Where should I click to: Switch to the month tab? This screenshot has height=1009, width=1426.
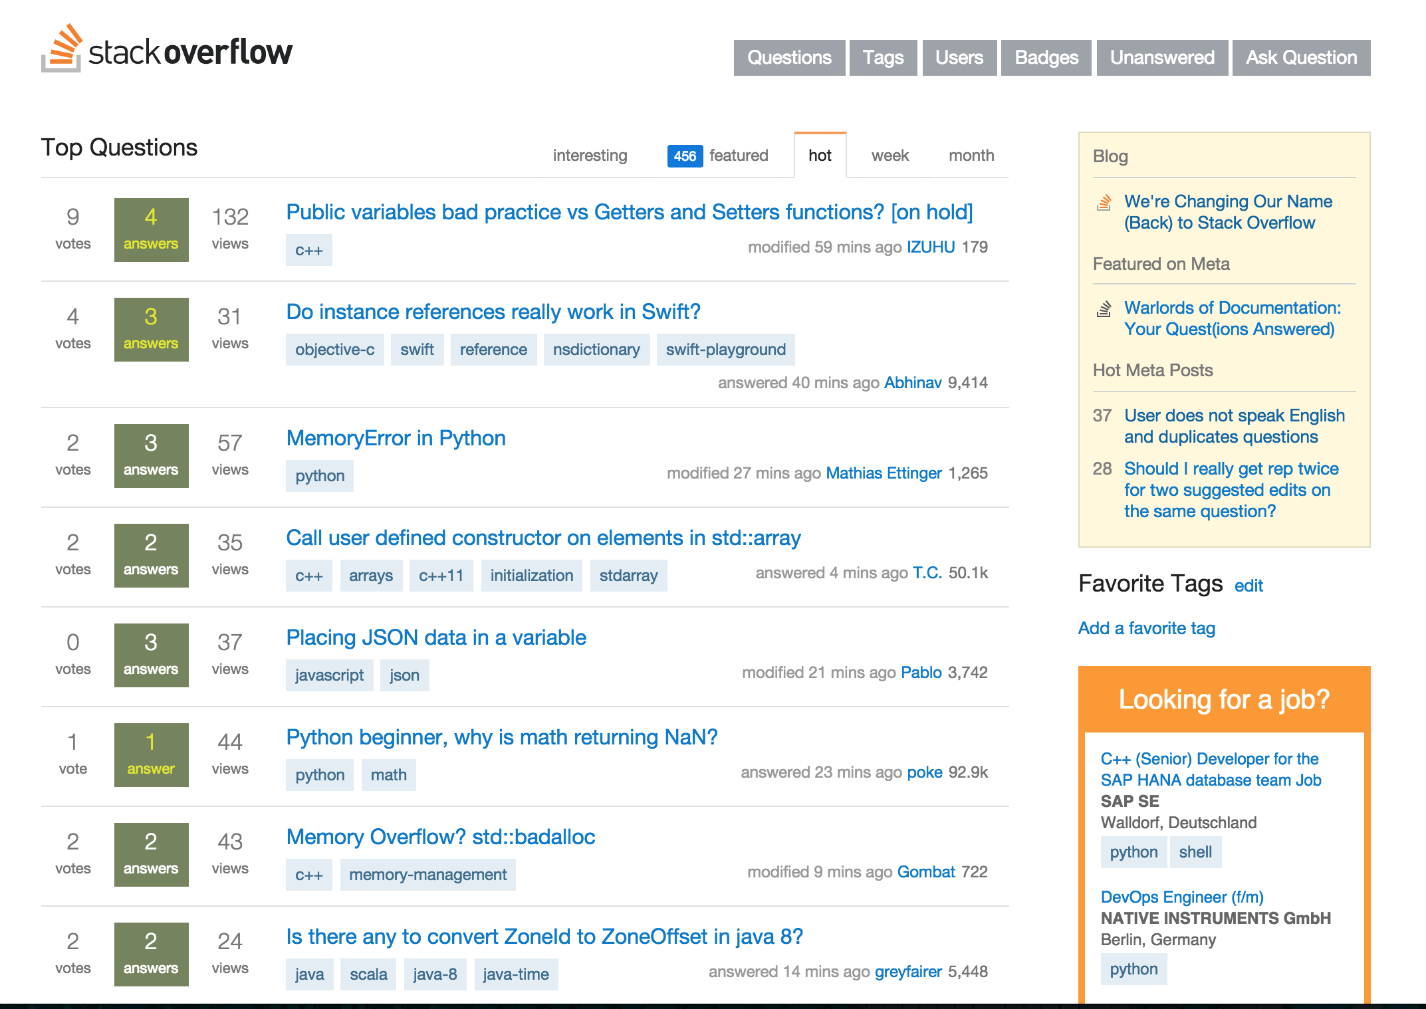(x=971, y=156)
